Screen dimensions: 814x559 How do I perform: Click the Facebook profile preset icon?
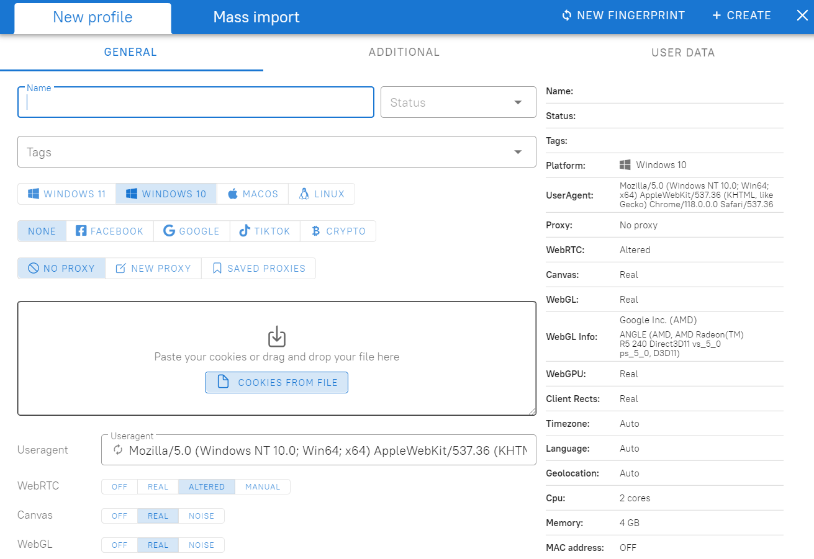pyautogui.click(x=81, y=231)
